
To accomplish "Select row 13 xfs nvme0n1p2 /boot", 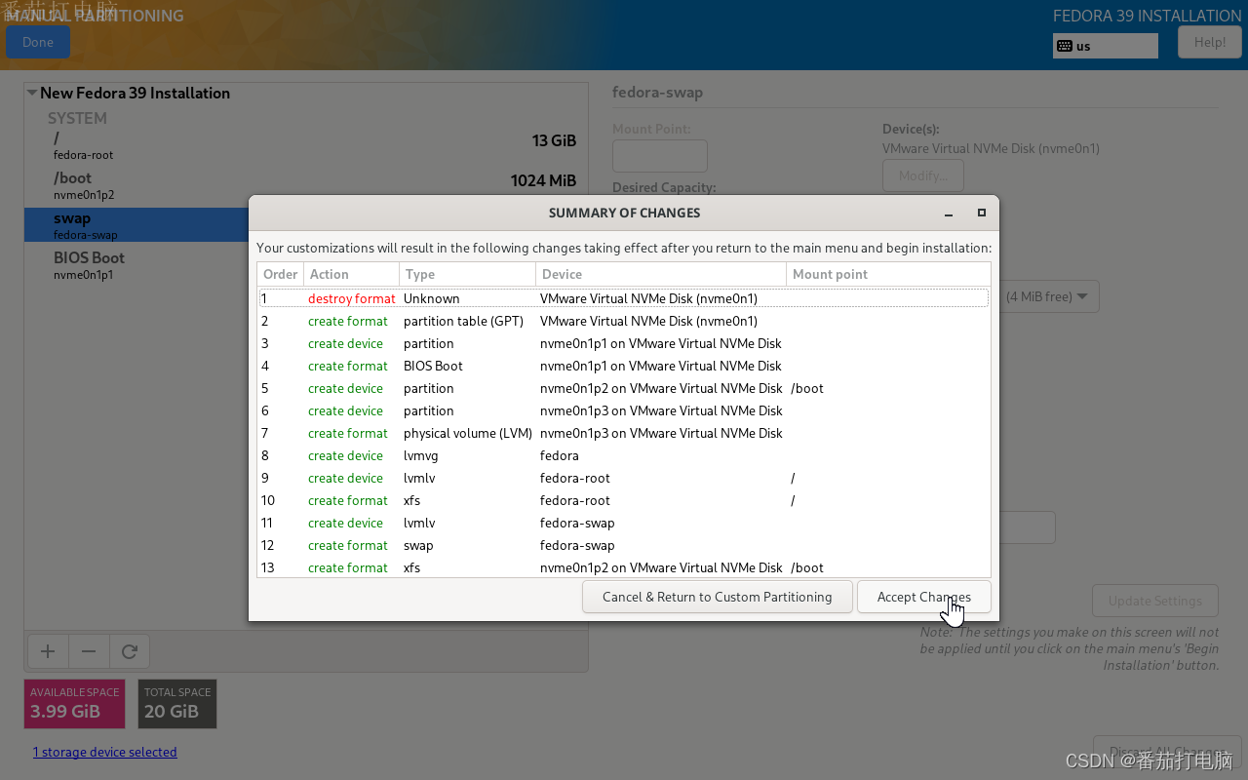I will pos(624,567).
